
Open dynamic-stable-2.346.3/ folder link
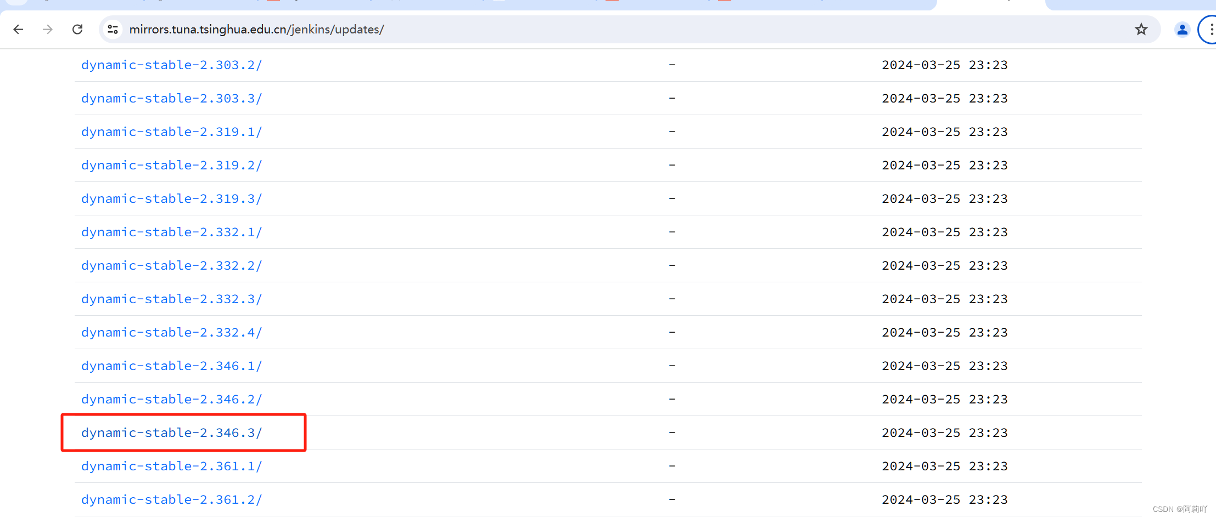[x=172, y=432]
